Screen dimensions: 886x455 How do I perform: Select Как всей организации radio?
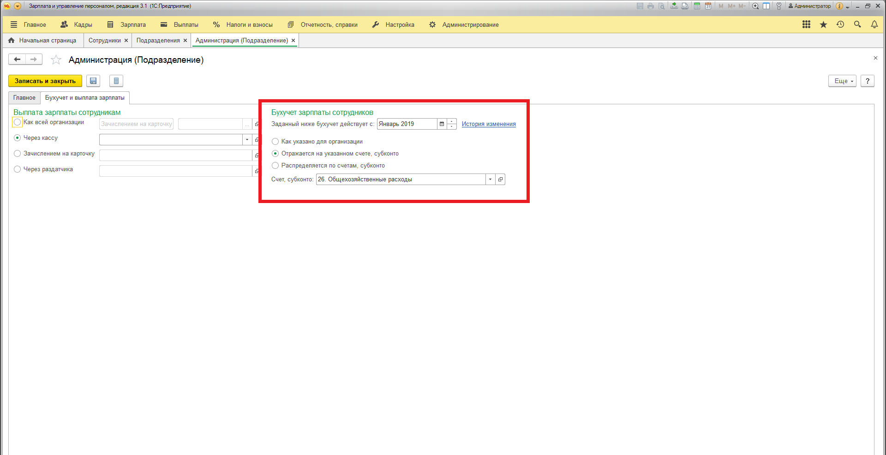point(18,122)
